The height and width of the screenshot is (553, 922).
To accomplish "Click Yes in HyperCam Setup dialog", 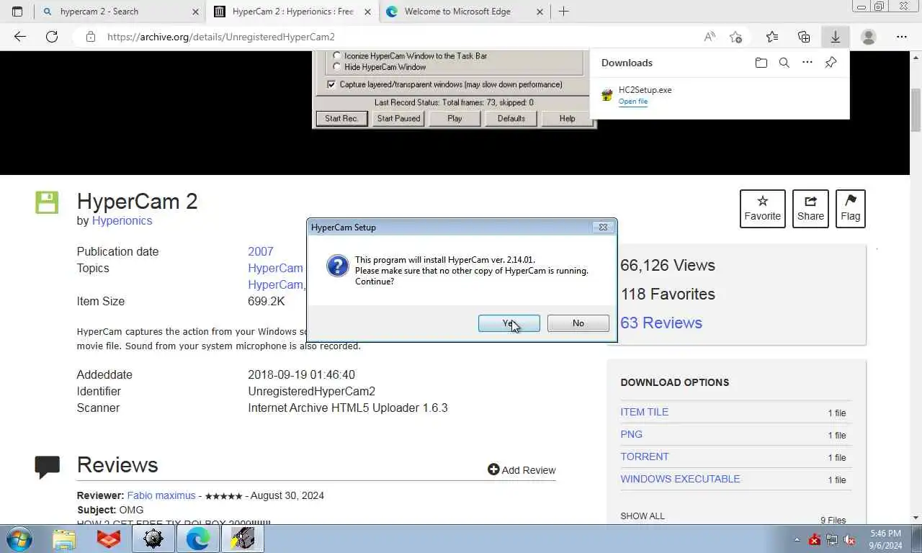I will [509, 323].
